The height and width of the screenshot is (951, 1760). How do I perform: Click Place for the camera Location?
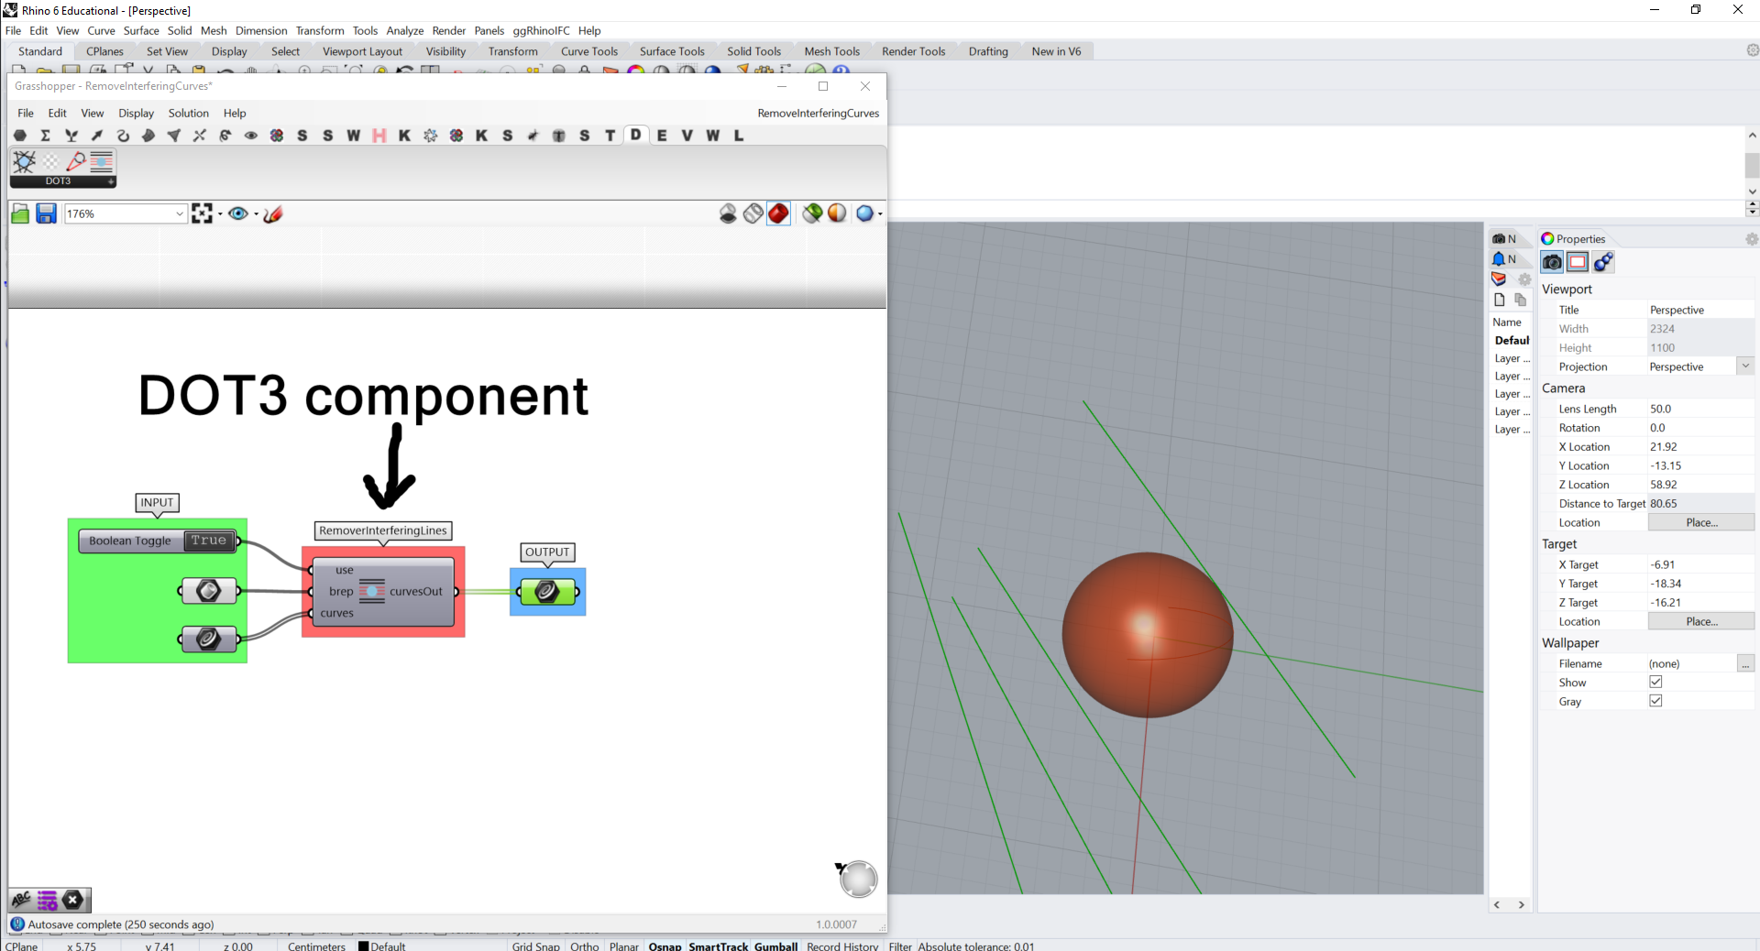pos(1701,522)
